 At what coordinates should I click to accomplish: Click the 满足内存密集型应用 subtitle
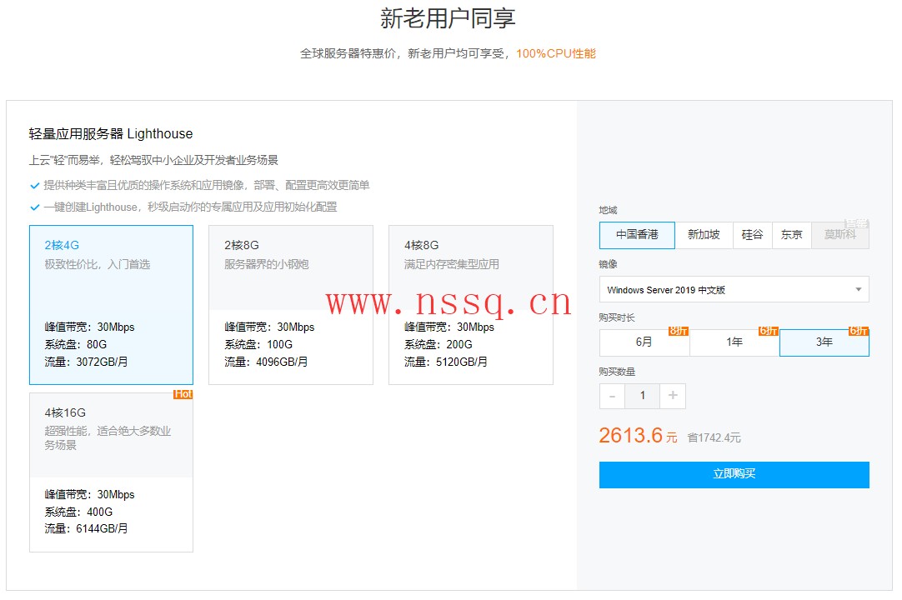pos(452,264)
